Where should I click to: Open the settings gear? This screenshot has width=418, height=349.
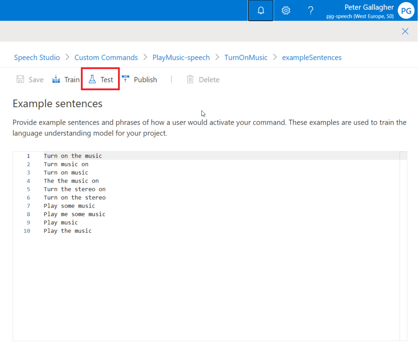[x=286, y=10]
